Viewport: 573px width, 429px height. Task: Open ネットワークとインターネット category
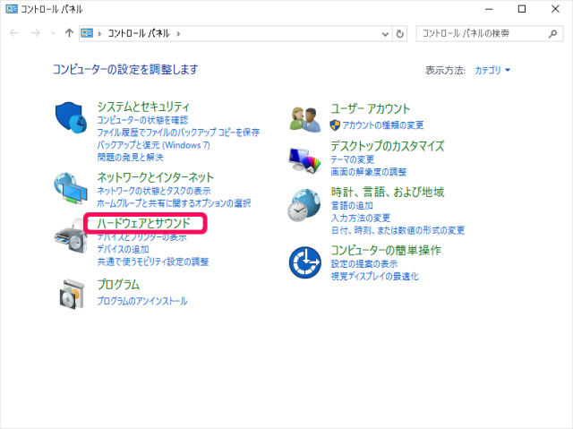155,177
